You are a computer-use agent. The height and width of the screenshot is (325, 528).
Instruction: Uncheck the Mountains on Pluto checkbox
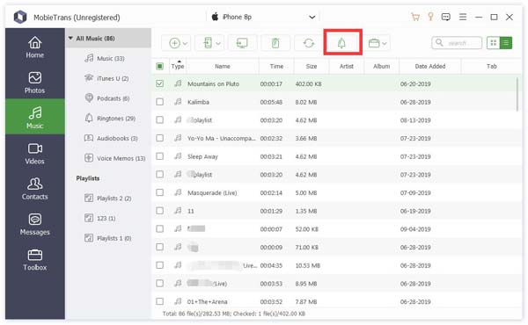point(160,83)
